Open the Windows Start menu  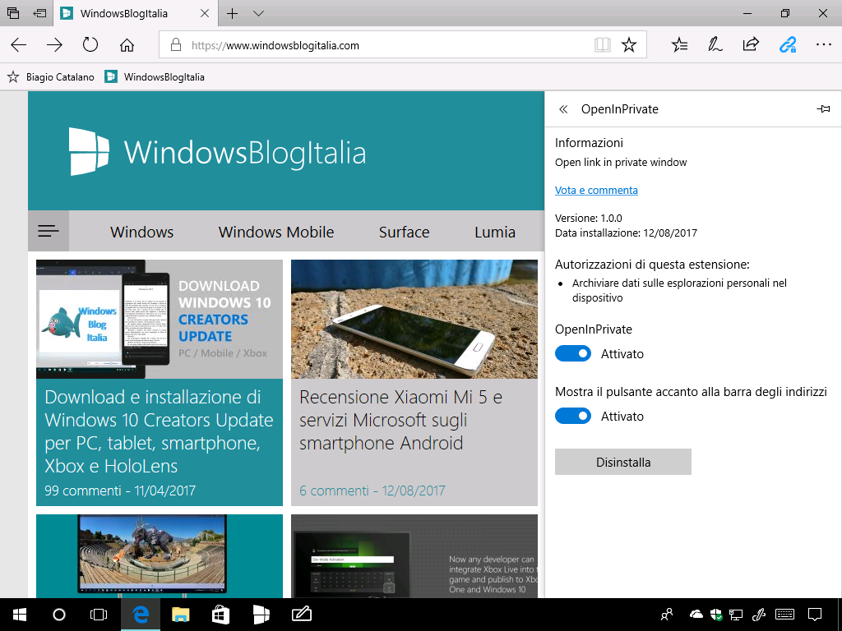click(x=20, y=615)
